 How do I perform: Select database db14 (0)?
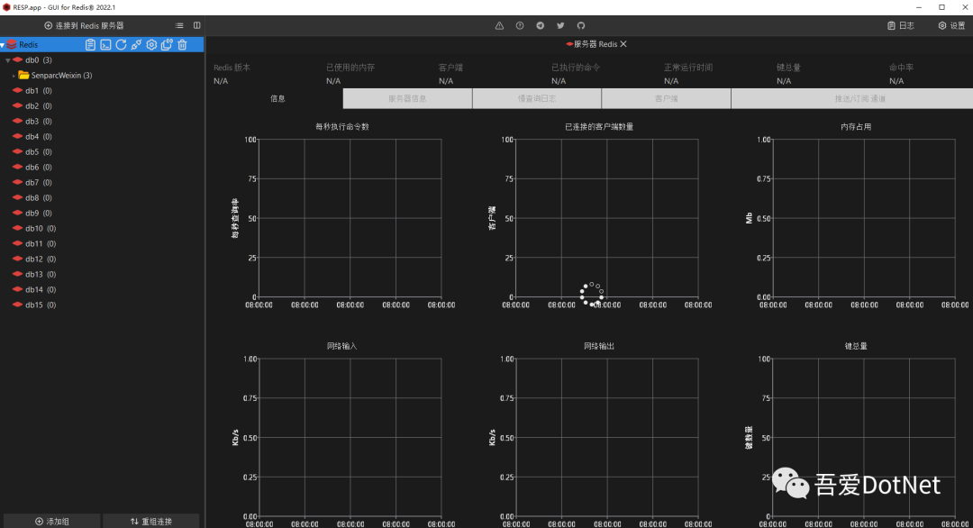pyautogui.click(x=41, y=290)
